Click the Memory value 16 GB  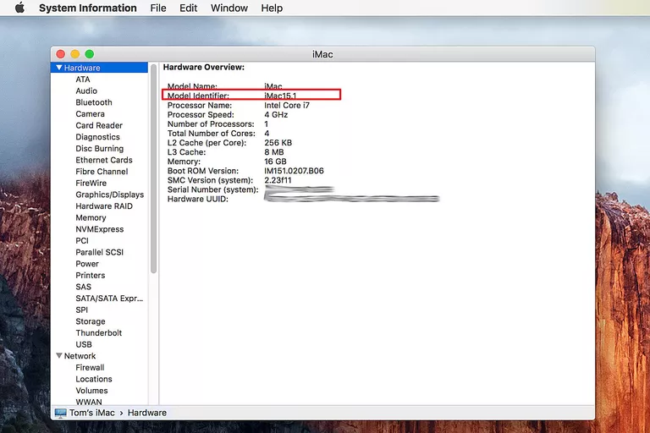point(275,162)
